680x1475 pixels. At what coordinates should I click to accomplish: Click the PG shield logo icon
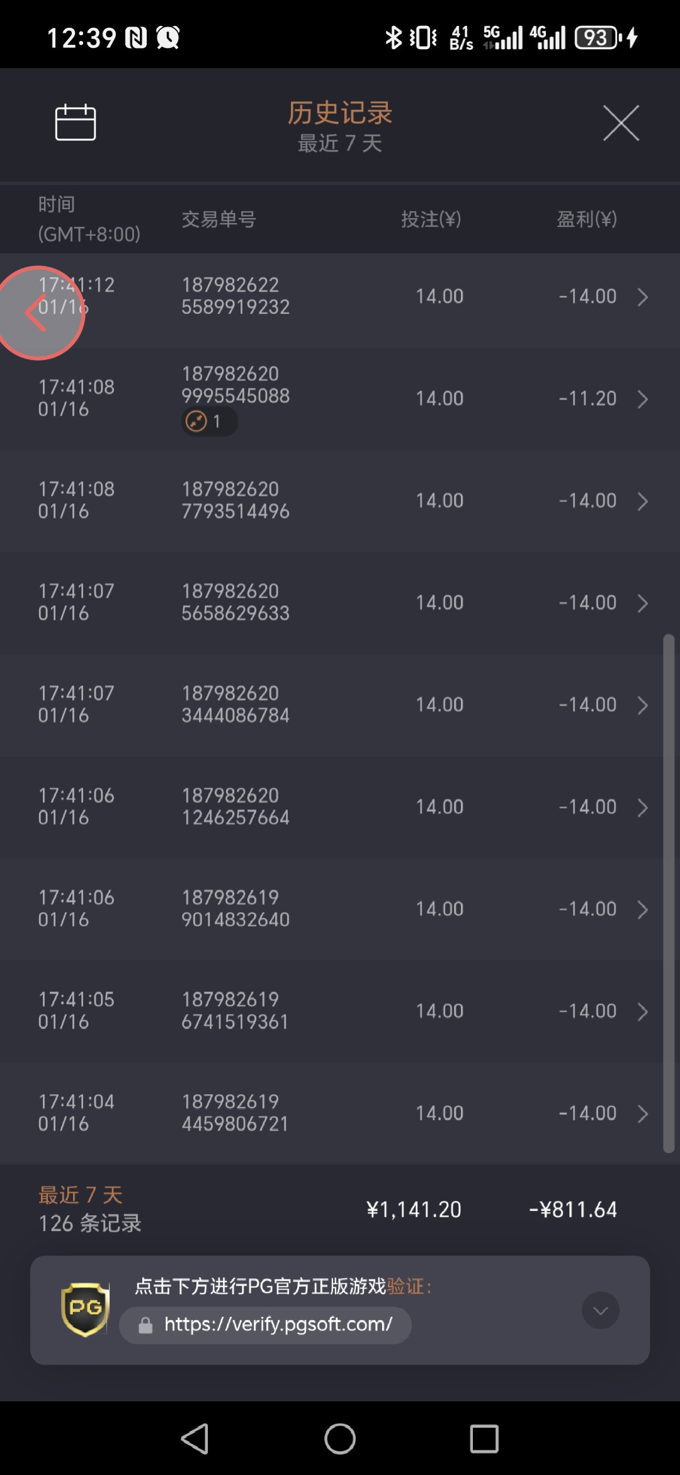(x=85, y=1309)
